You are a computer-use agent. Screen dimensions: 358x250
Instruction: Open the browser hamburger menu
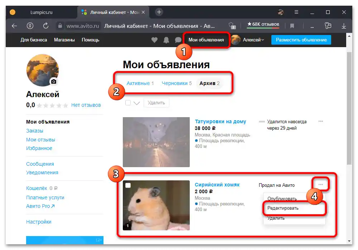click(296, 12)
